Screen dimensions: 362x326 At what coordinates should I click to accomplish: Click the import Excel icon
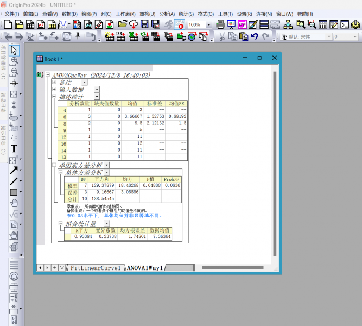[134, 36]
